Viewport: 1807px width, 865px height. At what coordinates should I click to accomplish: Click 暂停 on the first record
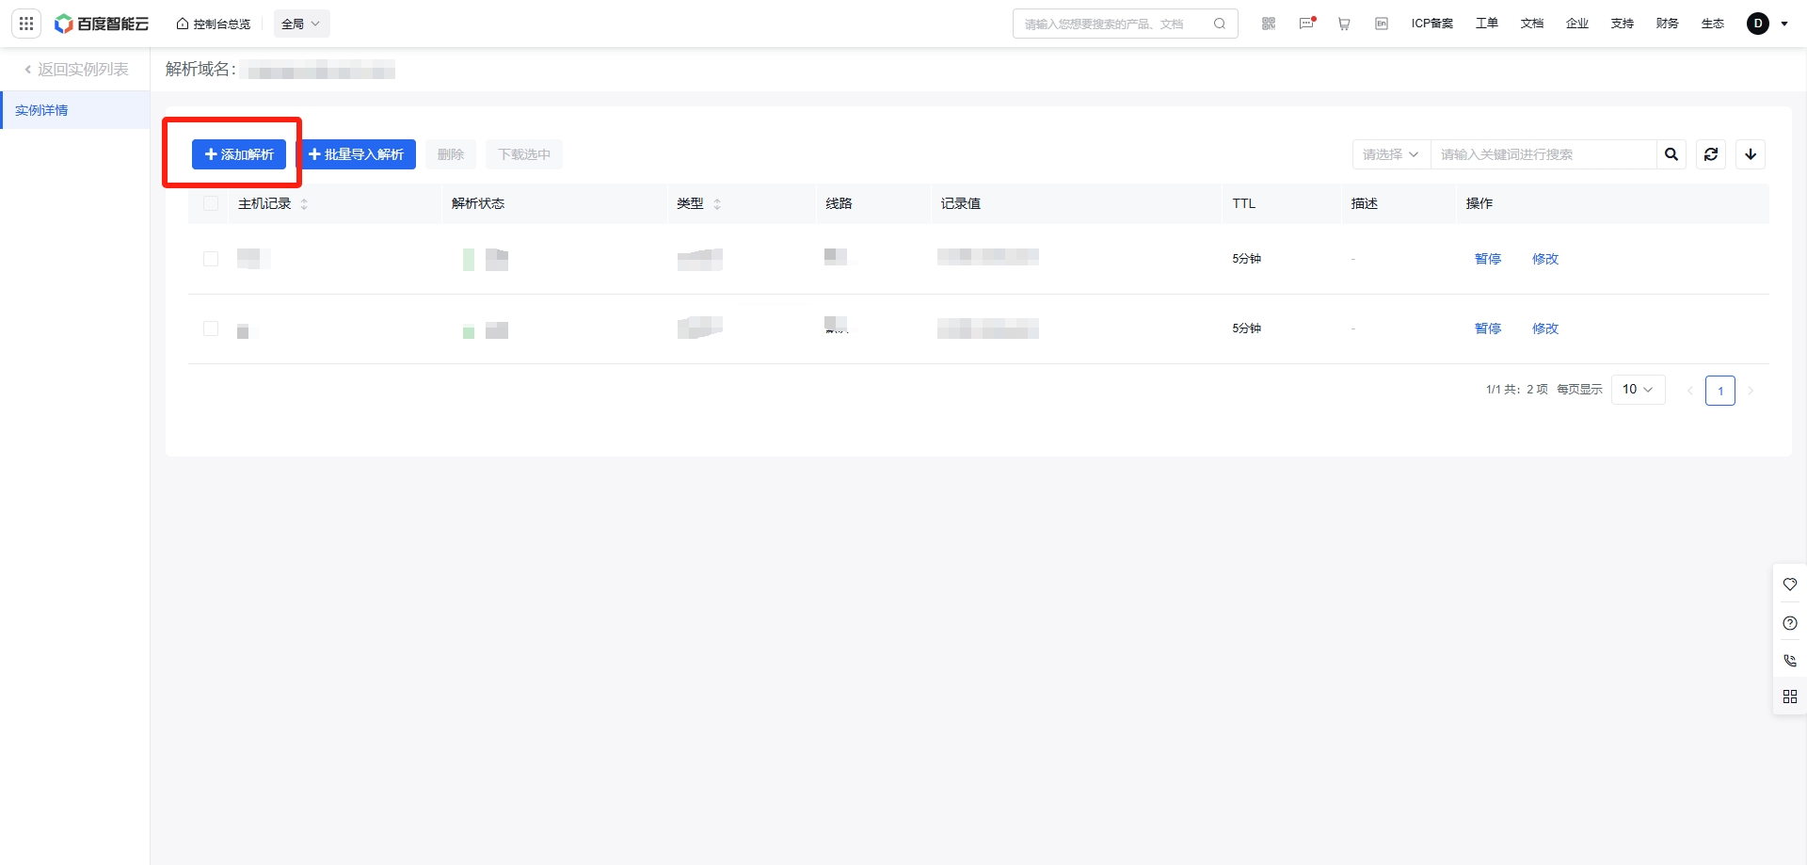[1488, 259]
